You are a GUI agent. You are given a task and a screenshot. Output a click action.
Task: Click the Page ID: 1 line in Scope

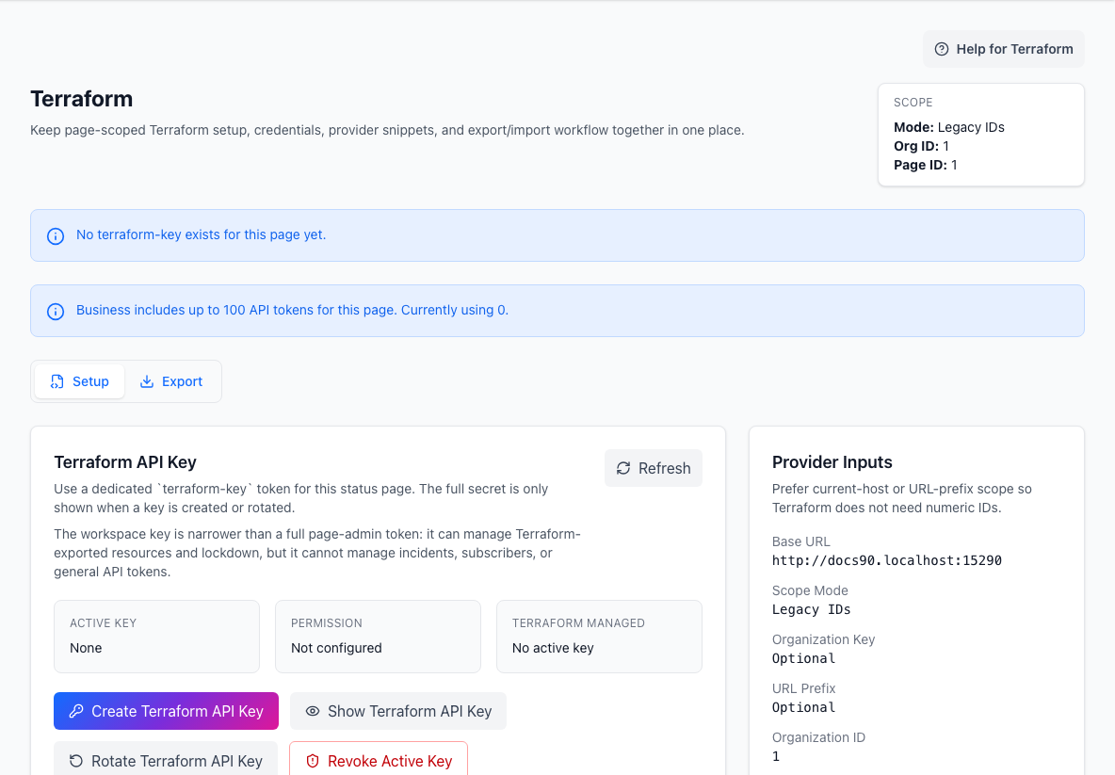tap(925, 165)
